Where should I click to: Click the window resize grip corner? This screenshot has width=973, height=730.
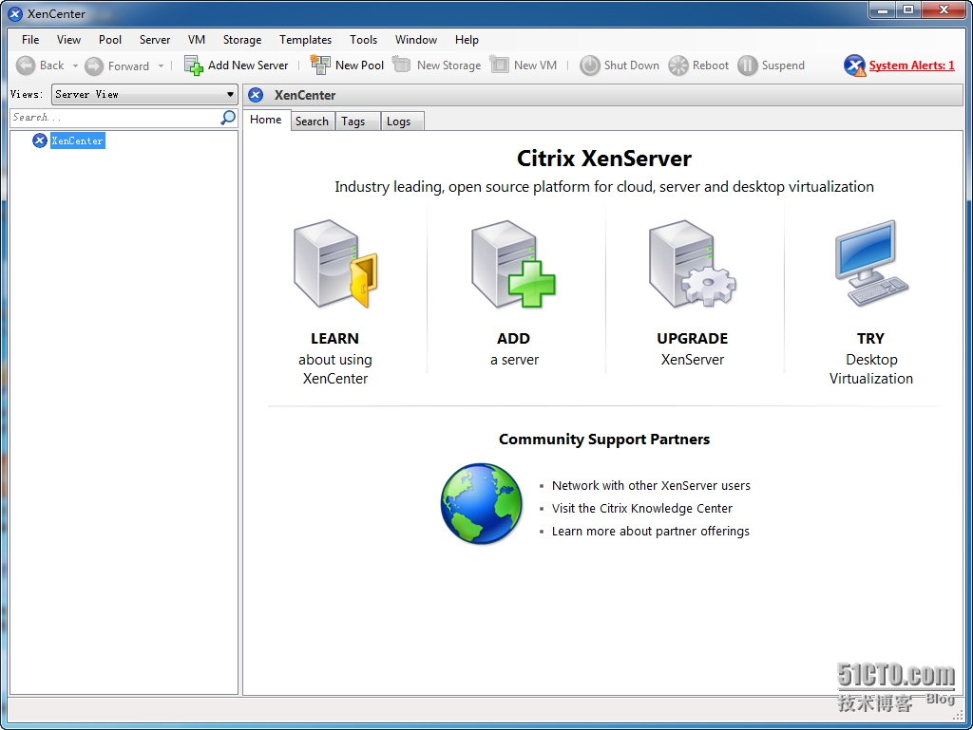958,716
